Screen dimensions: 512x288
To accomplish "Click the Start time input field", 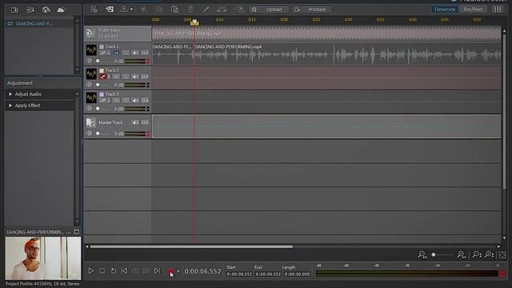I will 239,274.
